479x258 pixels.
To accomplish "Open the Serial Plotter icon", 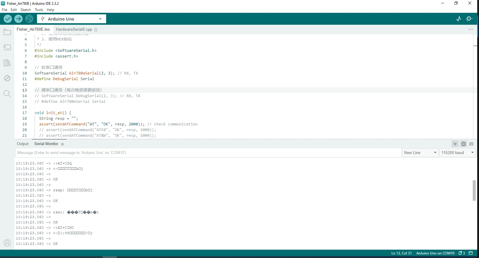I will [x=459, y=19].
